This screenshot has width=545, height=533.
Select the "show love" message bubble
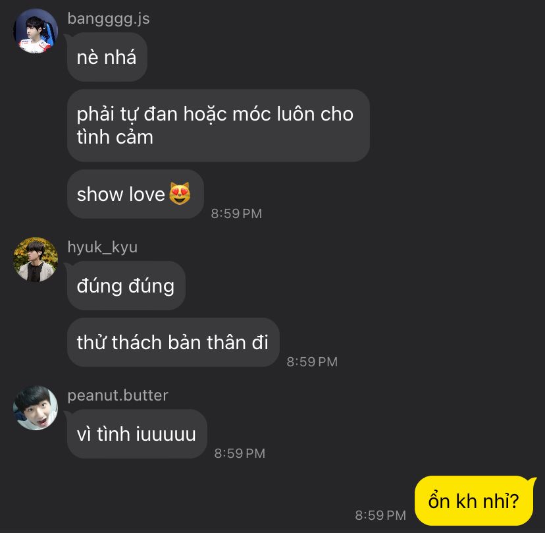tap(135, 194)
